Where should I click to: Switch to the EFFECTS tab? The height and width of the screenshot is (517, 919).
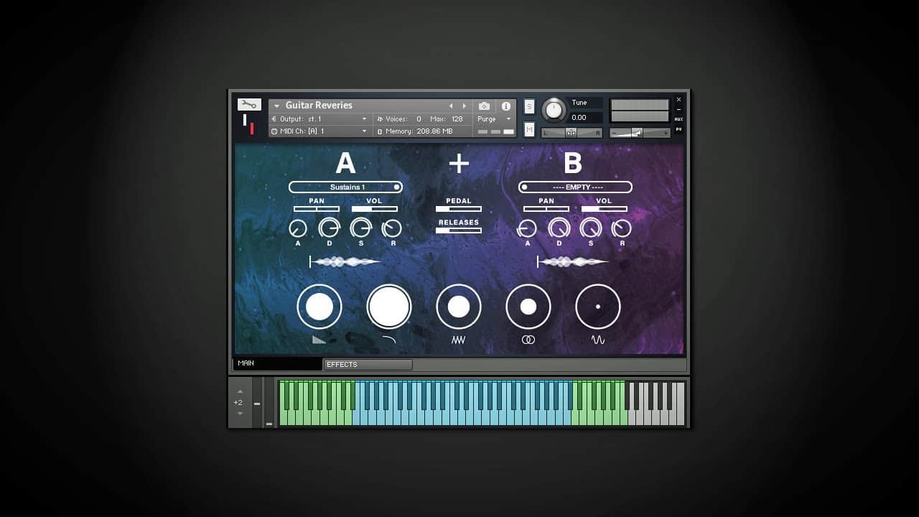pos(368,365)
